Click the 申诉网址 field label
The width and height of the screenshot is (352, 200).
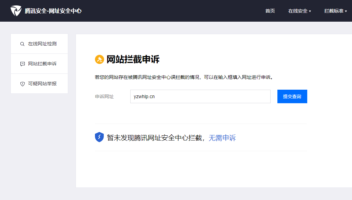tap(104, 96)
